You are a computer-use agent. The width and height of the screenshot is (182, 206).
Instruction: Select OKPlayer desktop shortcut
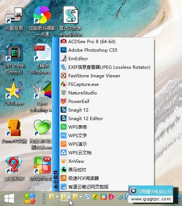coord(14,94)
